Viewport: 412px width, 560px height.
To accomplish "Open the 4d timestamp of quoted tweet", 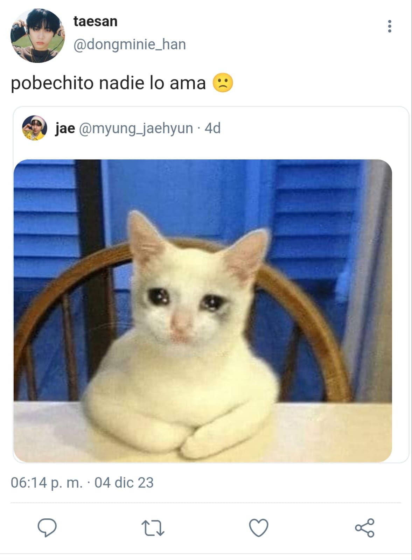I will 212,128.
